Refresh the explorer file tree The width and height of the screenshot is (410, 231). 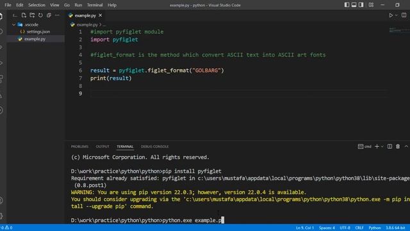(x=40, y=15)
